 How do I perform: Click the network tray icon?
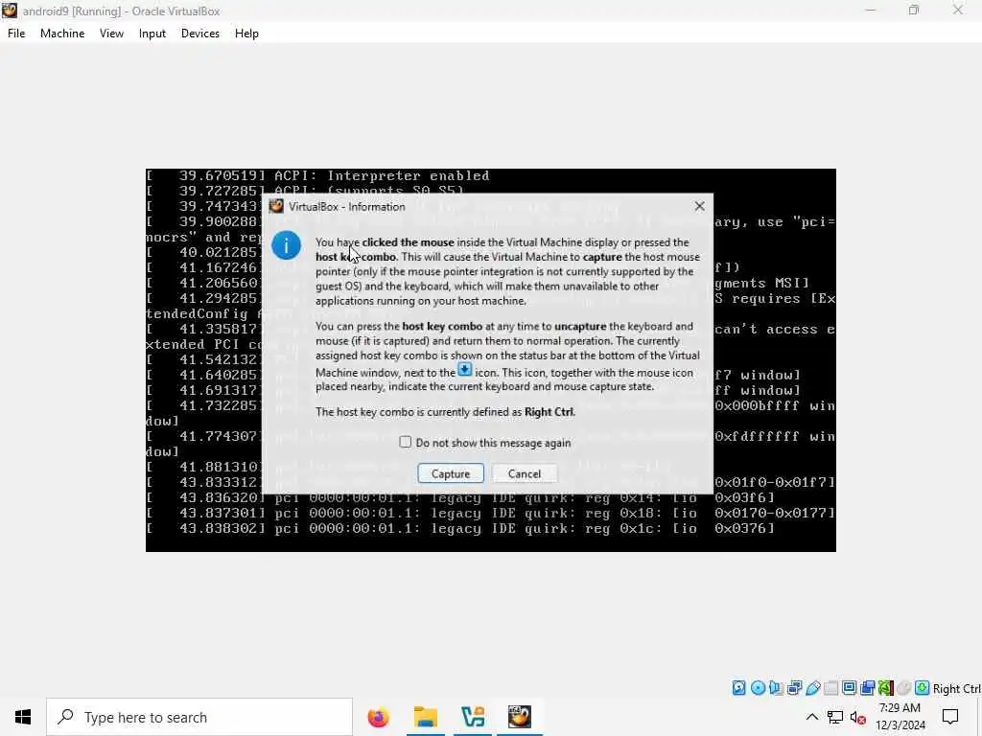pos(835,717)
